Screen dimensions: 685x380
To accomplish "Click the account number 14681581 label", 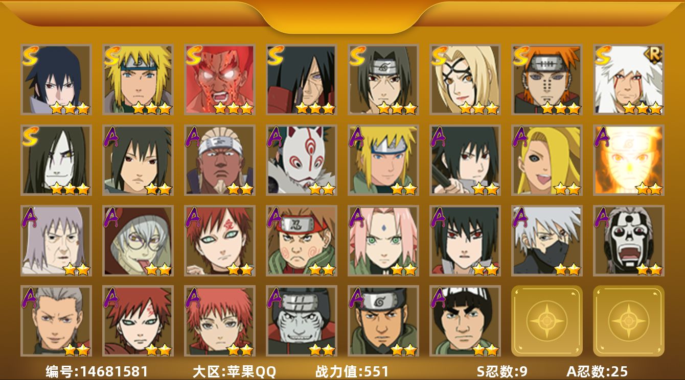I will click(x=97, y=371).
